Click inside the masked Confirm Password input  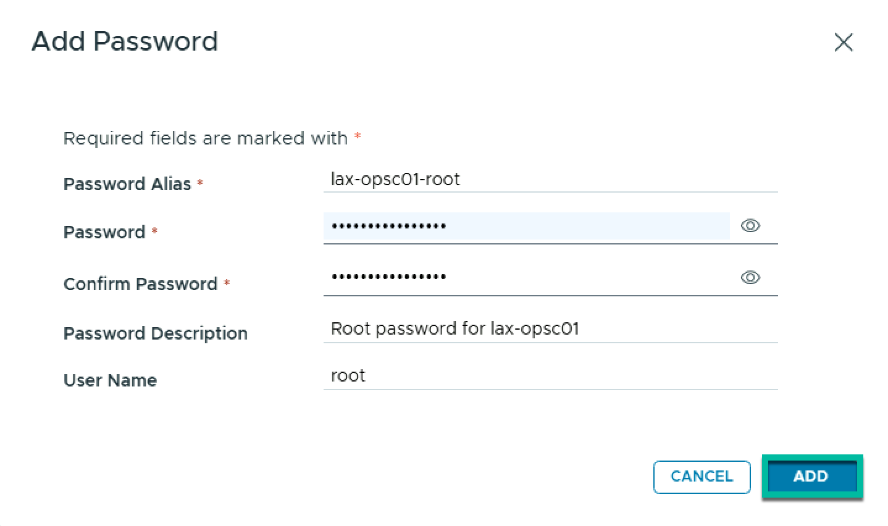(x=526, y=278)
